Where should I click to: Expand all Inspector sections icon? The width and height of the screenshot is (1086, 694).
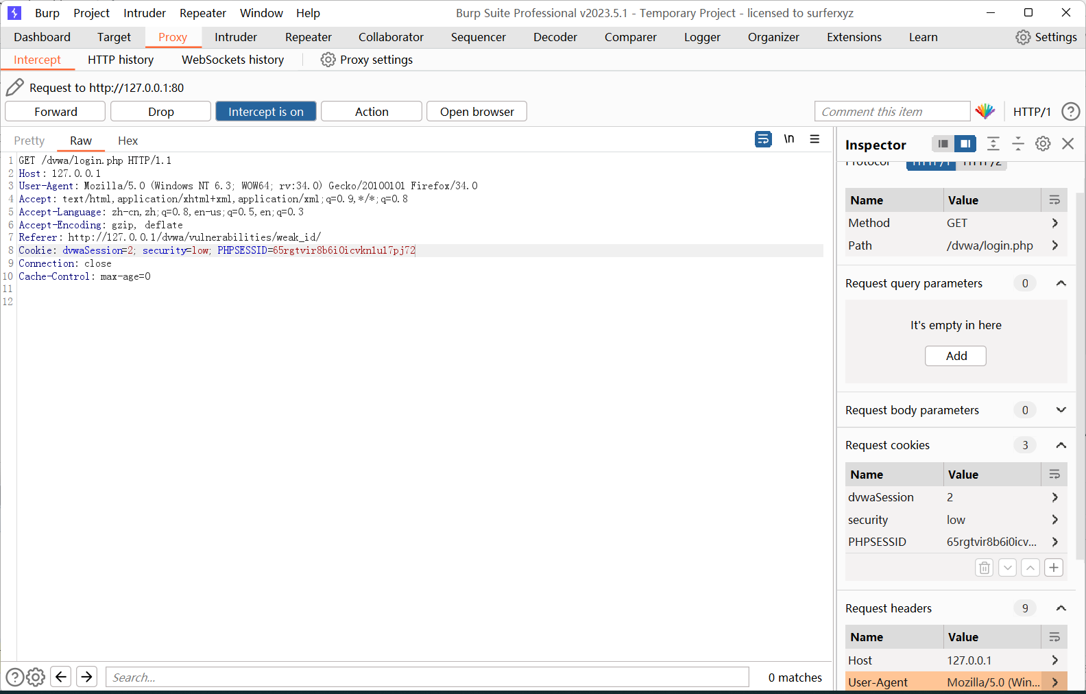993,143
